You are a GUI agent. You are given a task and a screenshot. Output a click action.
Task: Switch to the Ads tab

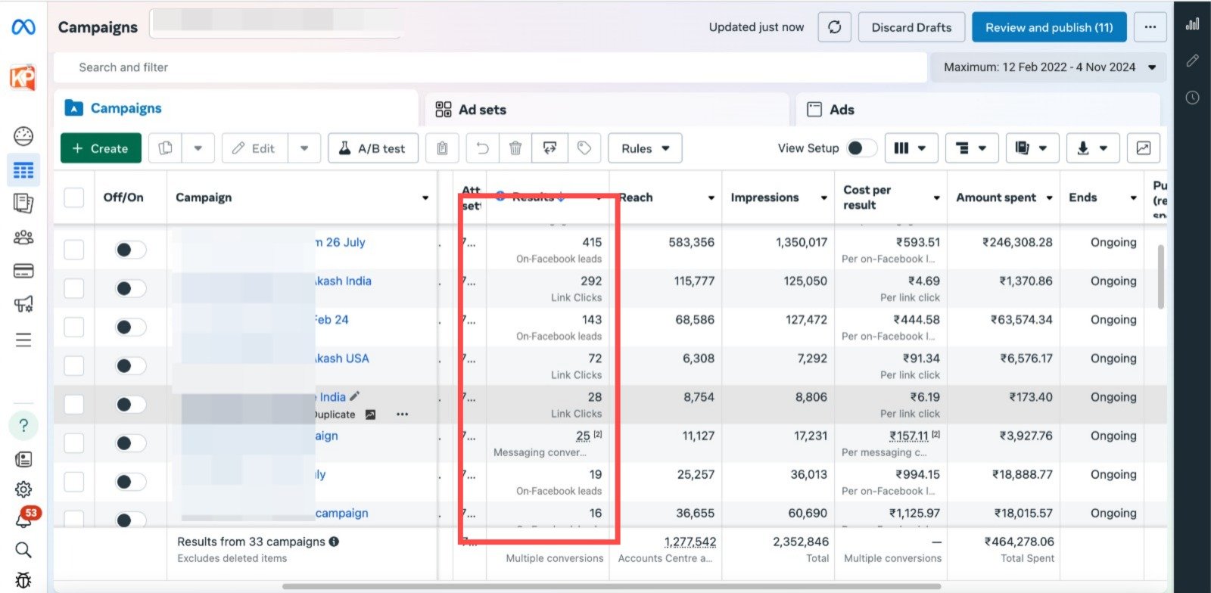click(841, 110)
